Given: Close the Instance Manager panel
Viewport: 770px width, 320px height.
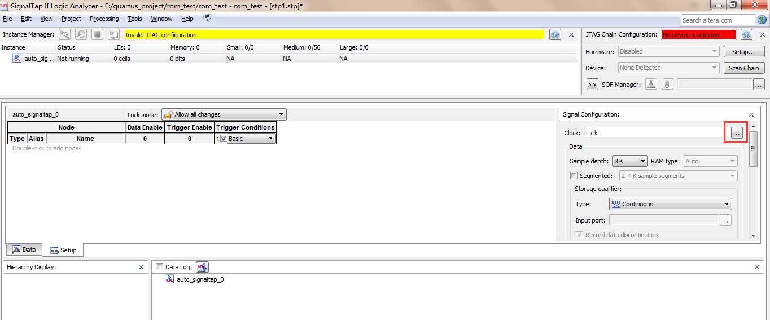Looking at the screenshot, I should pos(571,35).
